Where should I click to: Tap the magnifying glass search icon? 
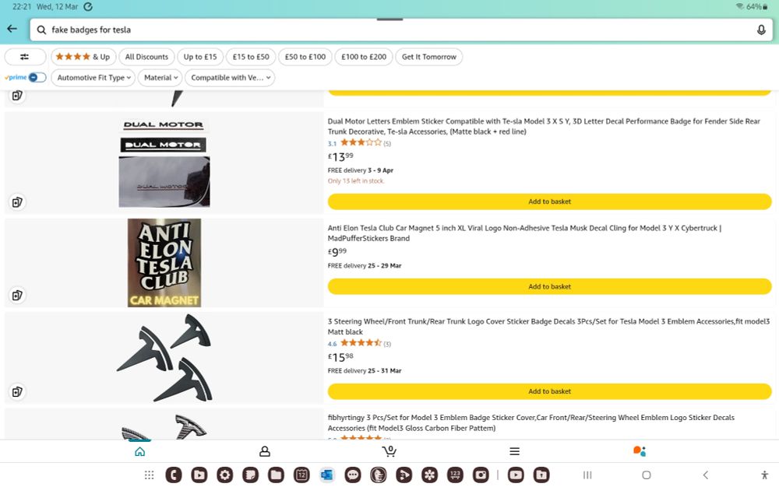tap(42, 30)
